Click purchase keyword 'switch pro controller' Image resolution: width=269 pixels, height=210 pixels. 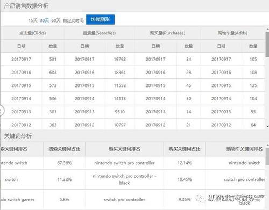pyautogui.click(x=124, y=199)
